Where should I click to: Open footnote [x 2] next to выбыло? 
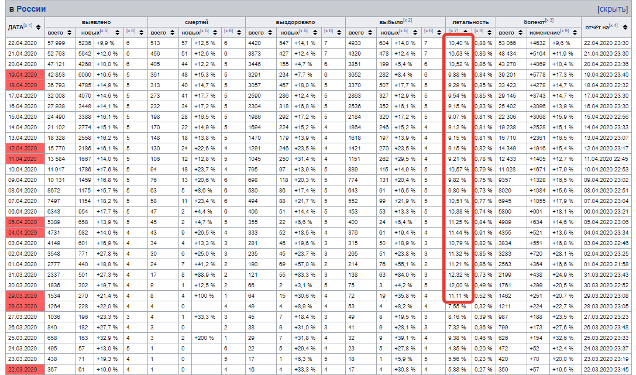(x=408, y=20)
